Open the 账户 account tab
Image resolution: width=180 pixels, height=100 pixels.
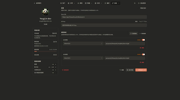point(63,3)
